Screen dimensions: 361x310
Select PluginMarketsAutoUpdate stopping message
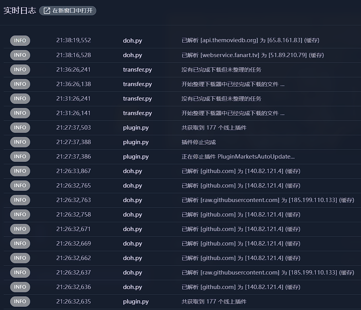(238, 157)
